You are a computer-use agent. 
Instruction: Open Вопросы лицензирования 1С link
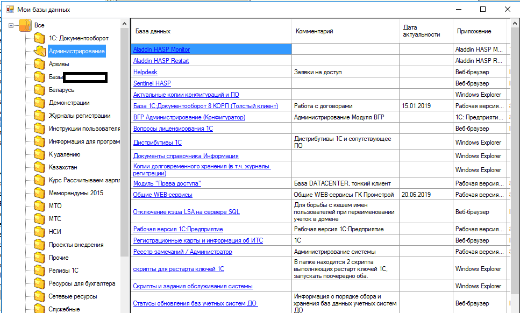click(173, 129)
